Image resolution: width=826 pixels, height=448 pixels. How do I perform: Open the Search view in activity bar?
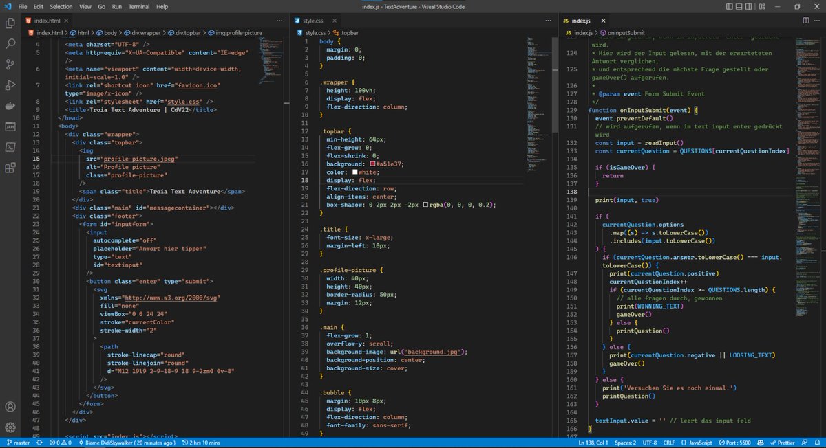tap(10, 44)
